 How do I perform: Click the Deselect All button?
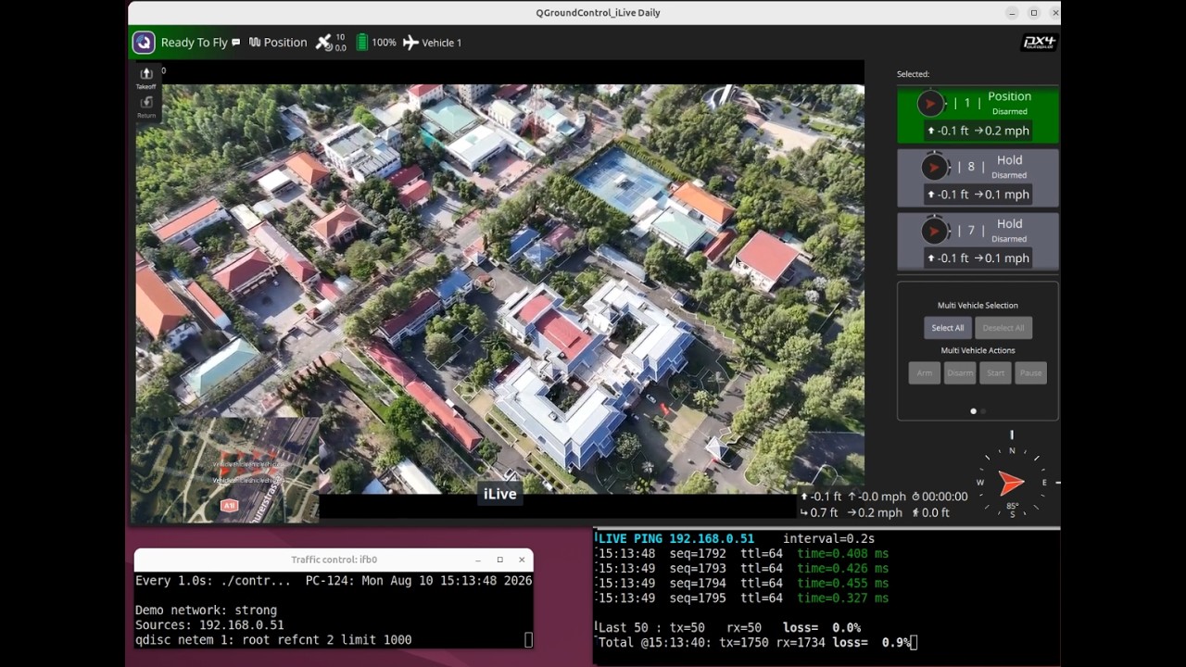tap(1003, 328)
